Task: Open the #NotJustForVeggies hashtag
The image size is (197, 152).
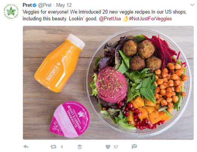Action: 150,19
